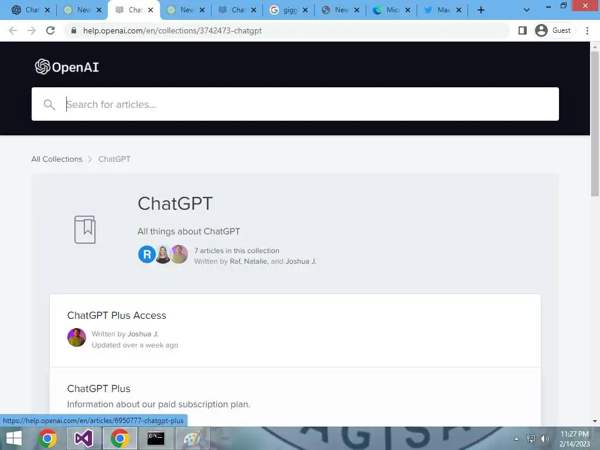Switch to the Google 'gigg' tab
Screen dimensions: 600x450
tap(284, 10)
